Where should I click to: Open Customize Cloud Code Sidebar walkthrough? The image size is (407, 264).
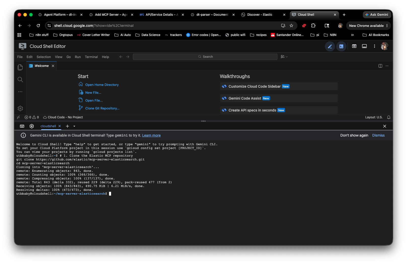click(x=279, y=86)
